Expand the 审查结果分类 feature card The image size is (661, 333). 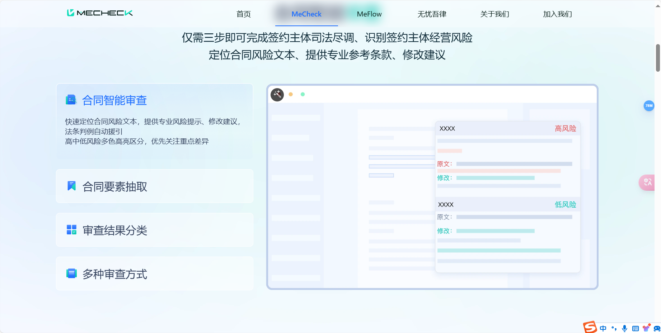click(x=154, y=230)
